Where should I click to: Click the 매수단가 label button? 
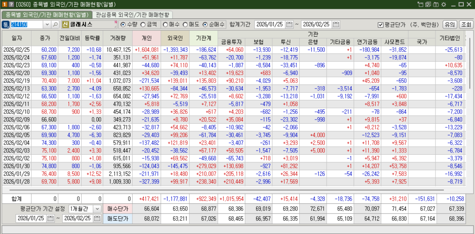click(117, 209)
